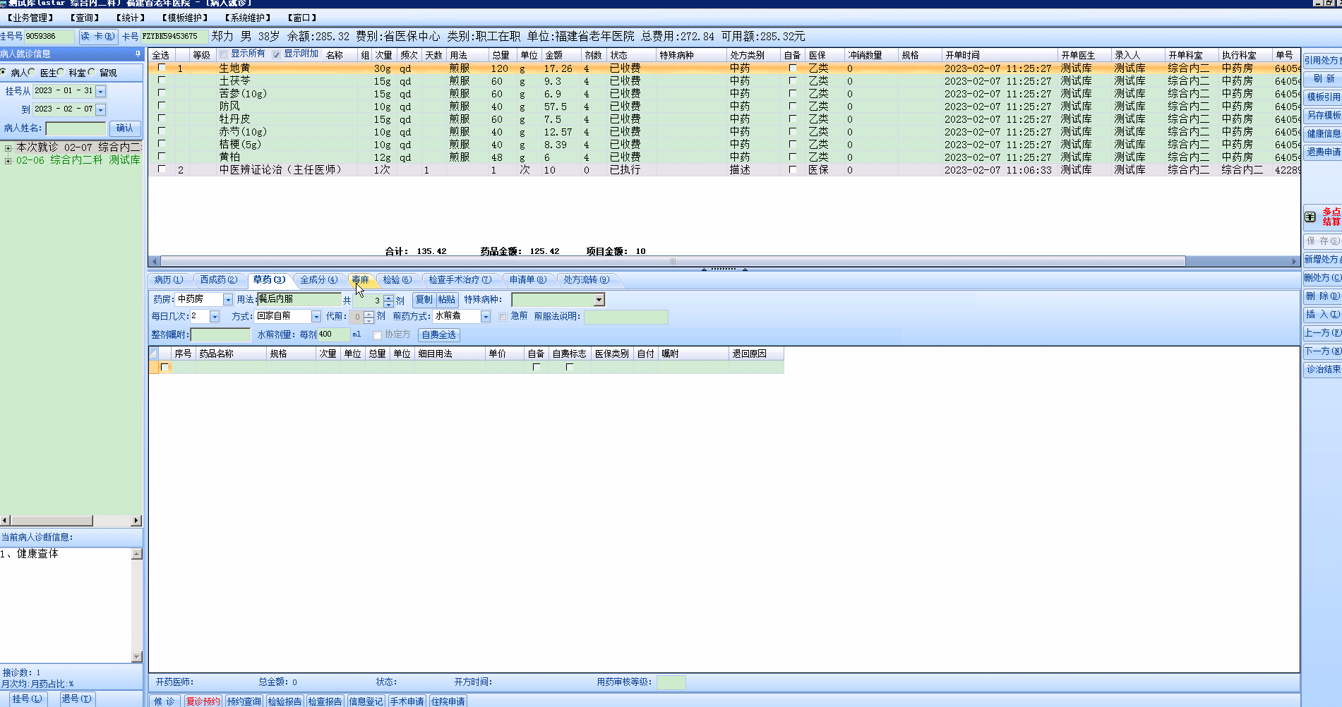Open the 每日几次 frequency dropdown

(215, 317)
